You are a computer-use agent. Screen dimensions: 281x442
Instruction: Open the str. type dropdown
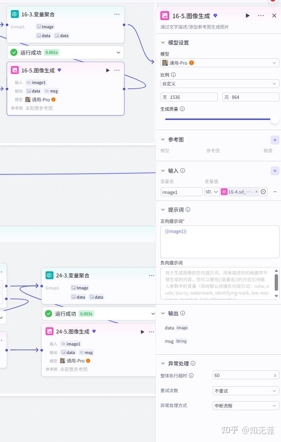[212, 192]
